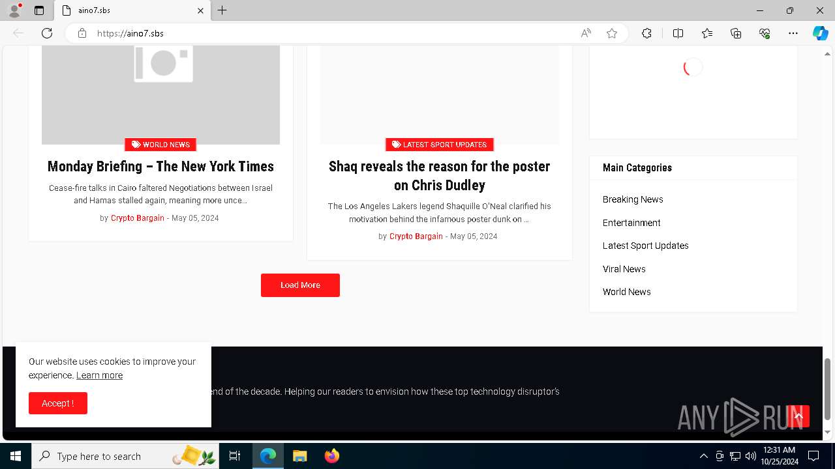Open File Explorer from the taskbar
The width and height of the screenshot is (835, 469).
coord(299,456)
